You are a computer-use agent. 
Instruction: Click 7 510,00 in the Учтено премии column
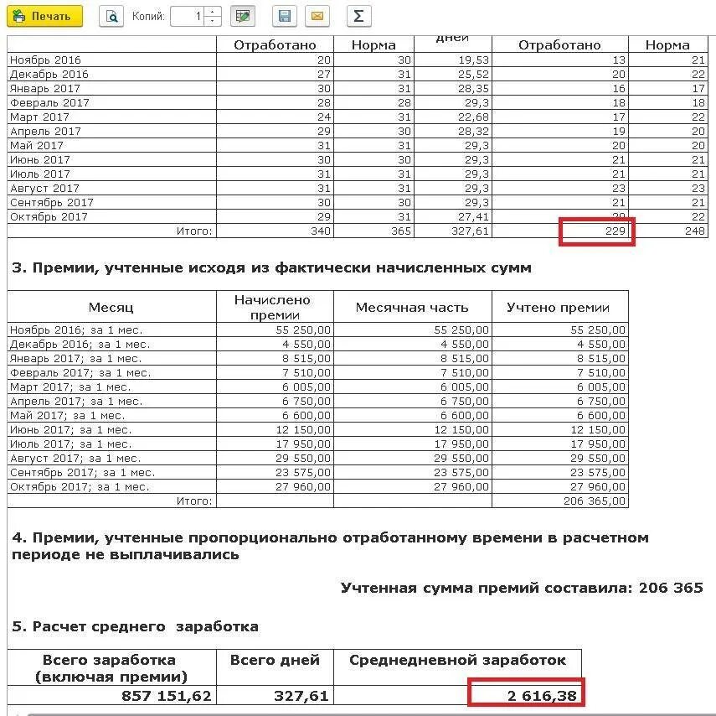[560, 372]
